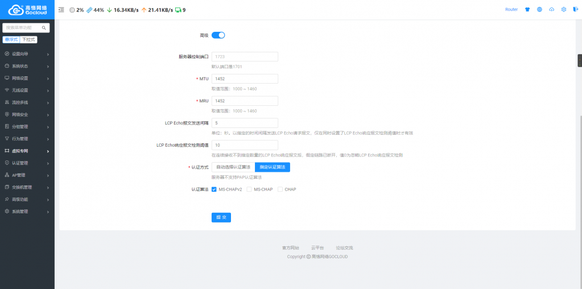Viewport: 582px width, 289px height.
Task: Check the MS-CHAP checkbox
Action: pyautogui.click(x=249, y=189)
